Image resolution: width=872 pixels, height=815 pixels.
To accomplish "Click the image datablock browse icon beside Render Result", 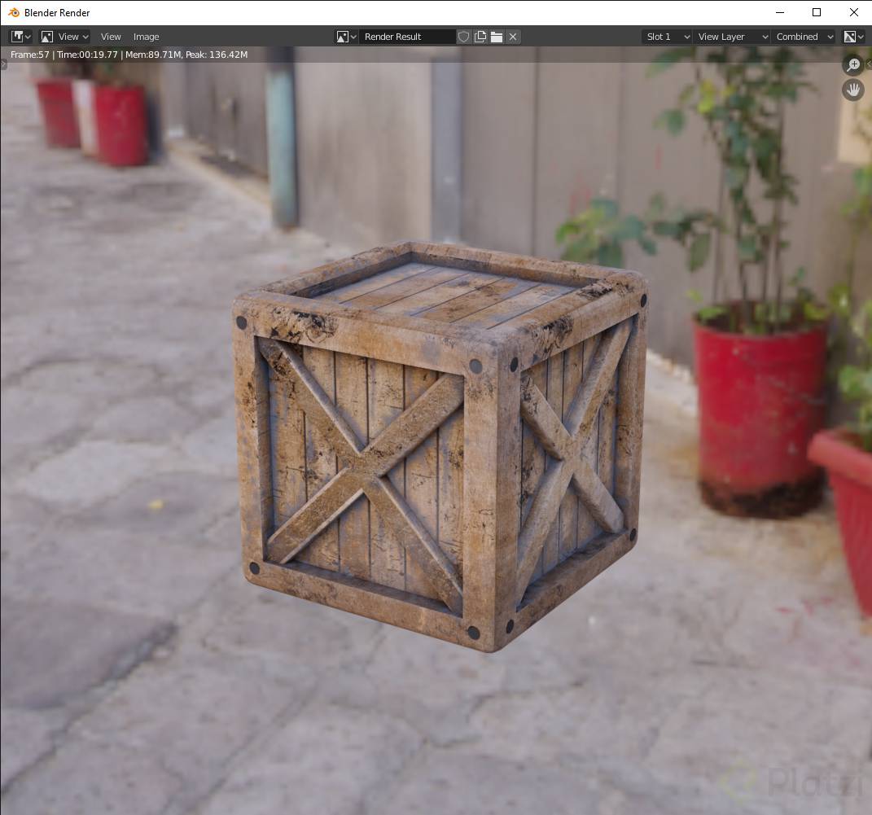I will tap(345, 37).
